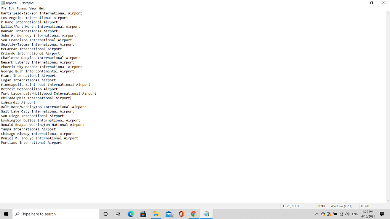This screenshot has height=219, width=390.
Task: Click 'San Francisco International Airport' line
Action: point(36,40)
